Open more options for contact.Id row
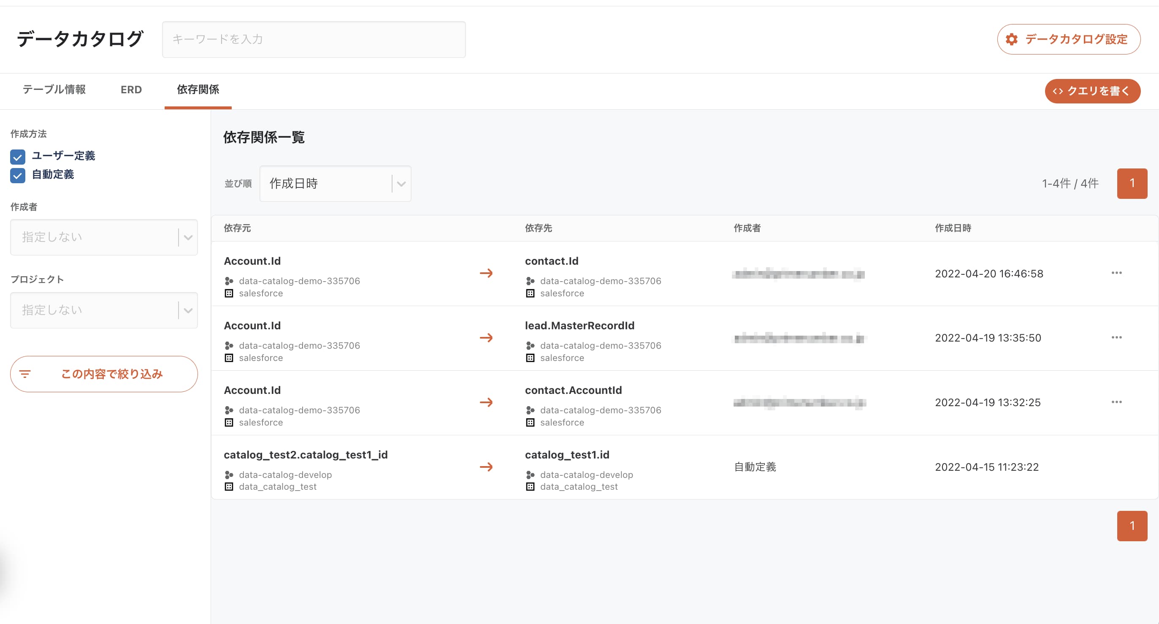This screenshot has height=624, width=1159. [x=1116, y=273]
